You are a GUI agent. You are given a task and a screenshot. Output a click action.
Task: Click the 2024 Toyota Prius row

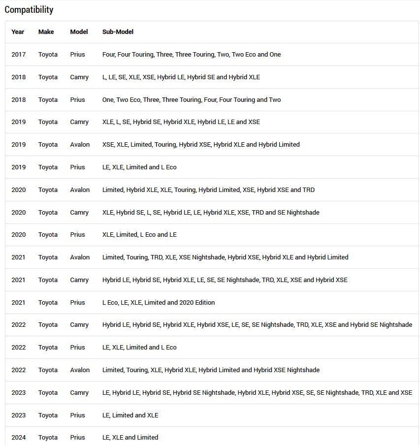[212, 437]
